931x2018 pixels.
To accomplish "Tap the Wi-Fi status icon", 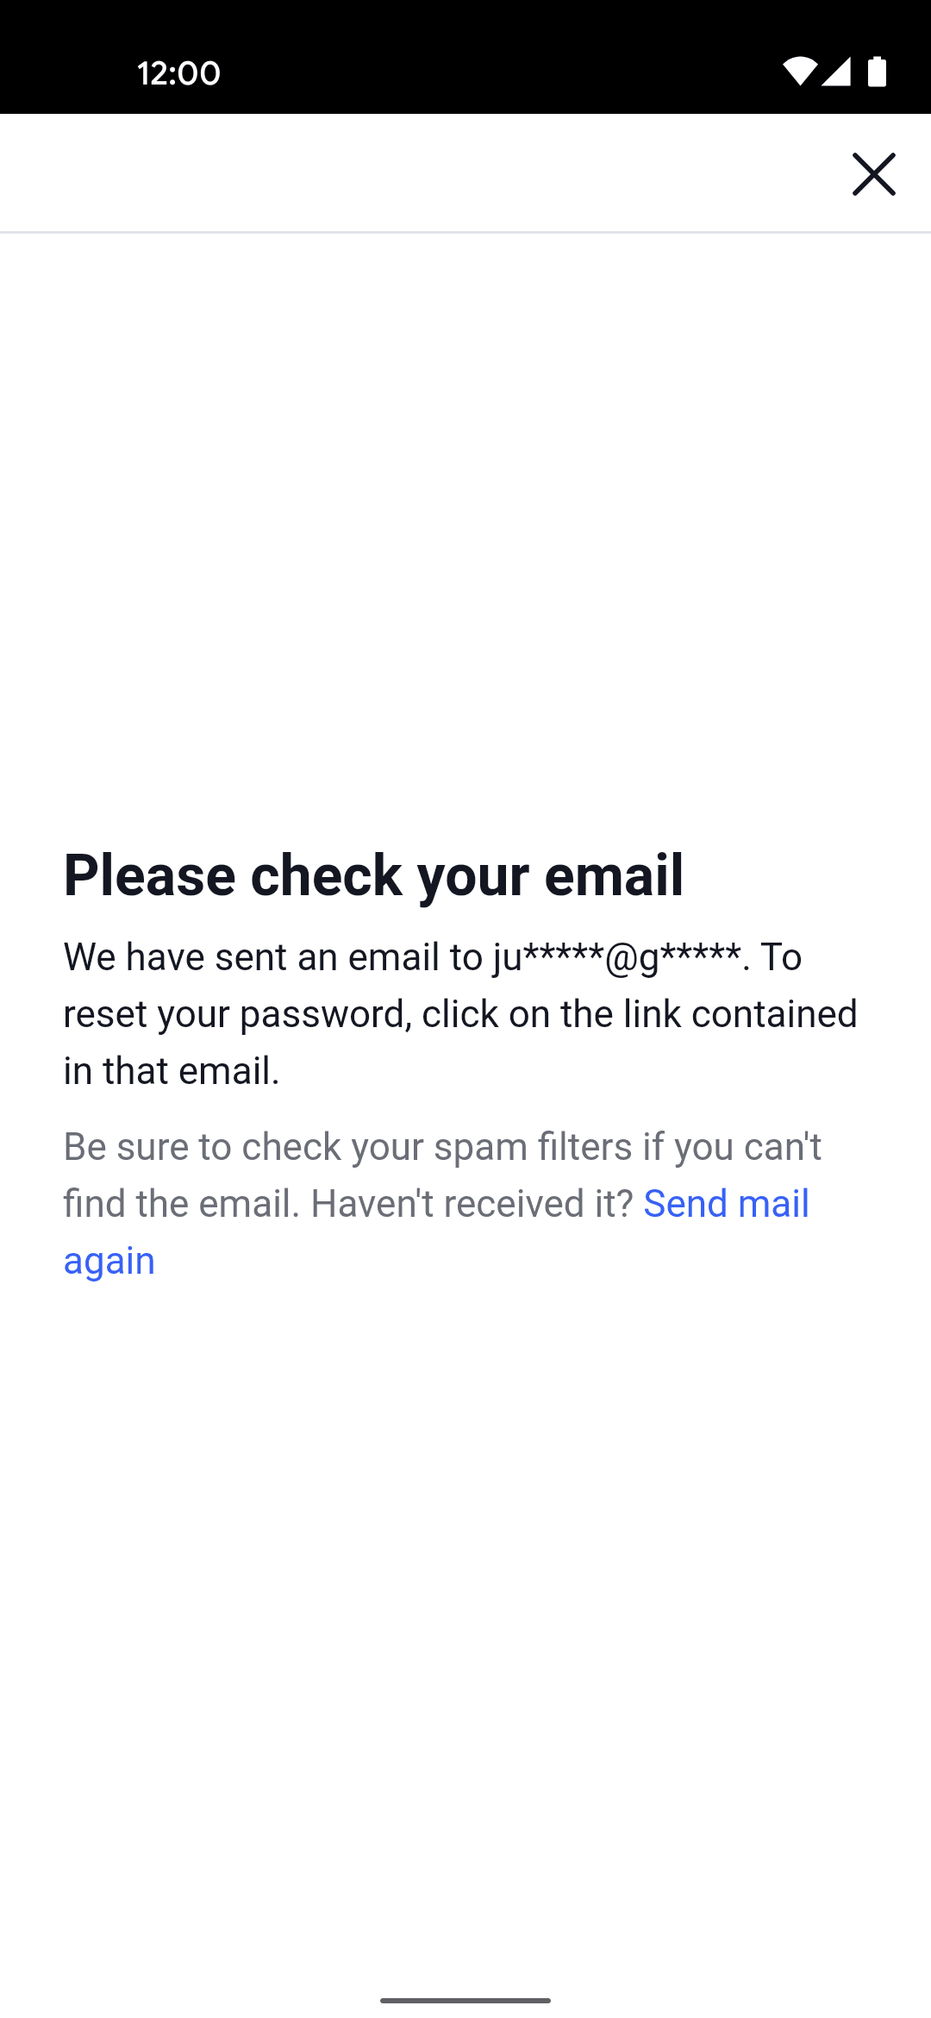I will (798, 72).
